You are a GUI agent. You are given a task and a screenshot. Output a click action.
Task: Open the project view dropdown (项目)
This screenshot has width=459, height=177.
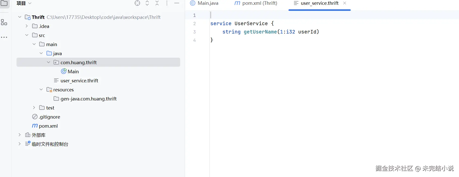(24, 3)
